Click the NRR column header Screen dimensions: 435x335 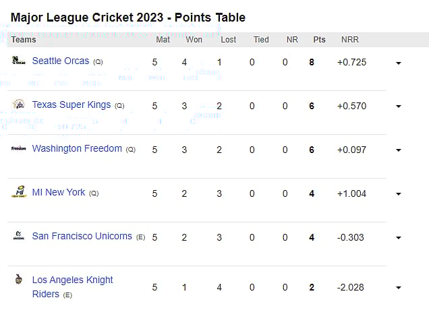tap(349, 40)
